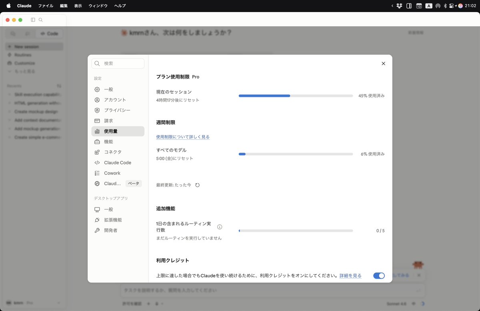
Task: Click the "0 / 5" routine count
Action: pos(380,231)
